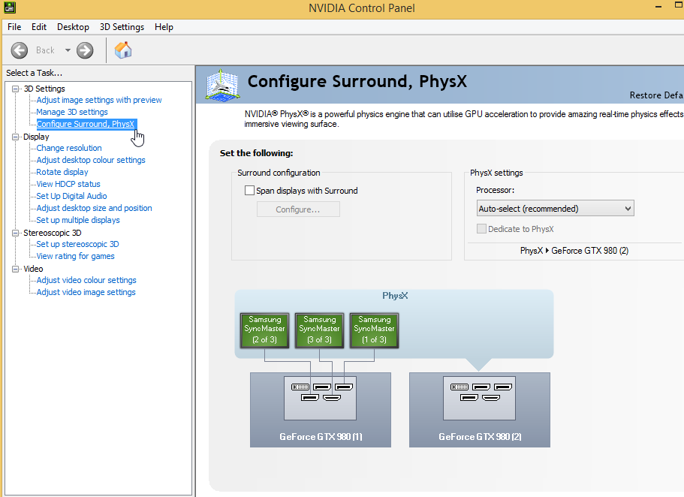Click the Display category label

pyautogui.click(x=36, y=137)
